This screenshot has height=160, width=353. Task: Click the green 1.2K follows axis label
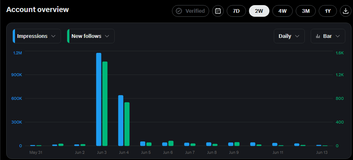[x=340, y=75]
